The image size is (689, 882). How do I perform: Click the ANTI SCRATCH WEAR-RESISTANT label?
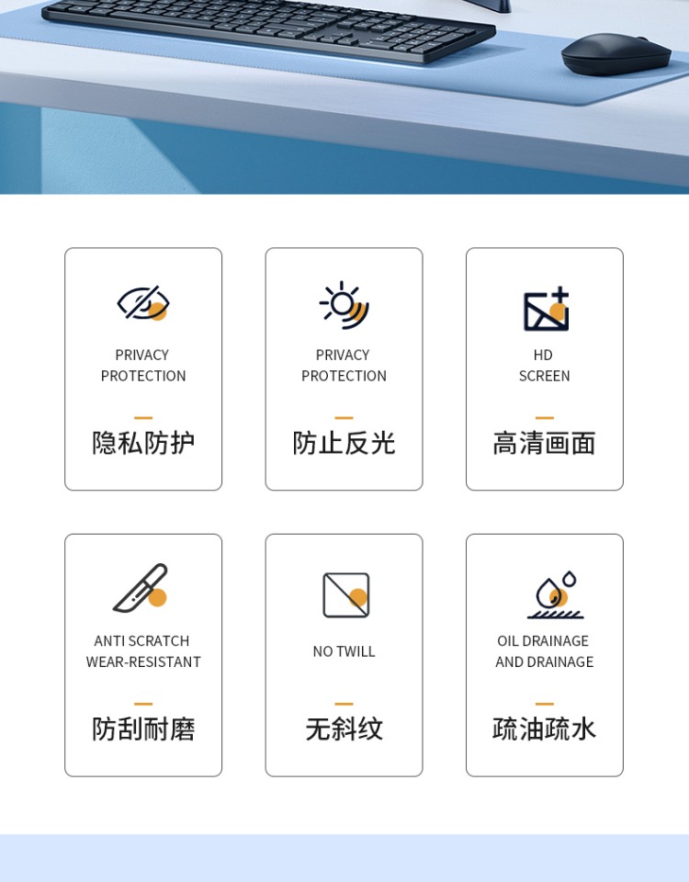[143, 651]
